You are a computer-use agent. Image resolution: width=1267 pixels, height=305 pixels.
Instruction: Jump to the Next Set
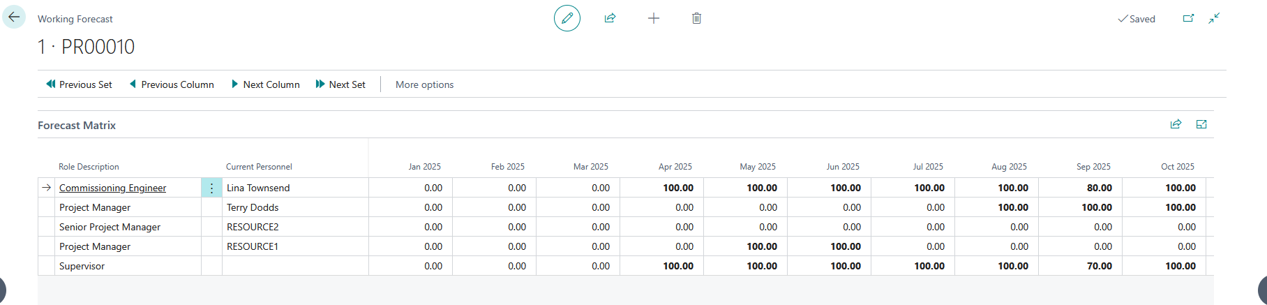pos(340,84)
